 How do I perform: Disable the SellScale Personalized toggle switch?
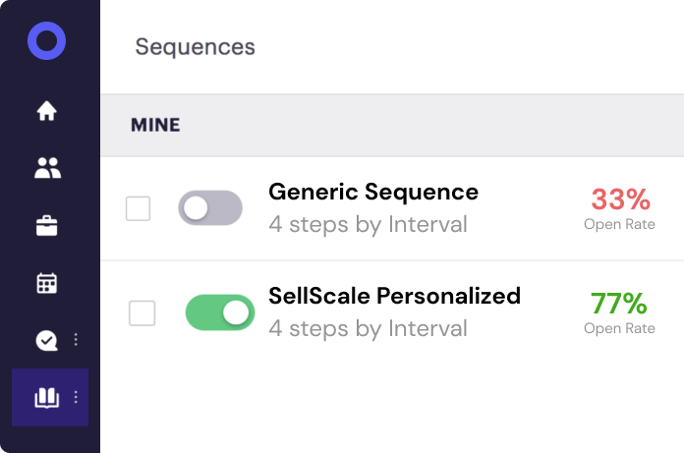coord(219,312)
